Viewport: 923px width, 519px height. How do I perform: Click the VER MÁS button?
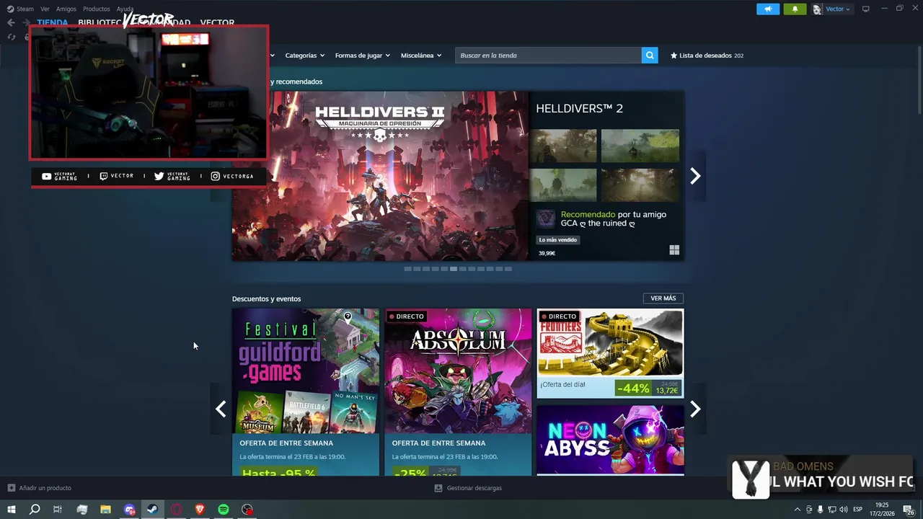click(x=663, y=298)
